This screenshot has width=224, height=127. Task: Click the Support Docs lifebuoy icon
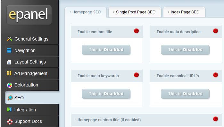click(10, 122)
